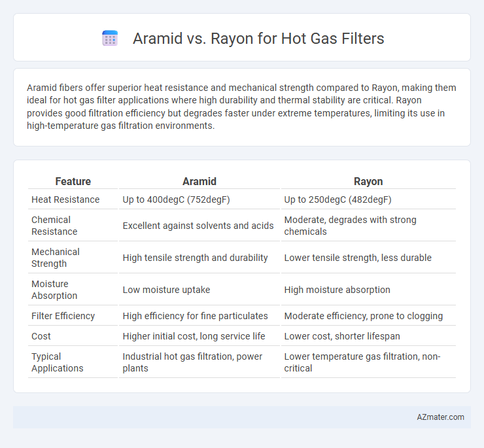Select the 'Moisture Absorption' row label
This screenshot has width=484, height=448.
coord(54,290)
